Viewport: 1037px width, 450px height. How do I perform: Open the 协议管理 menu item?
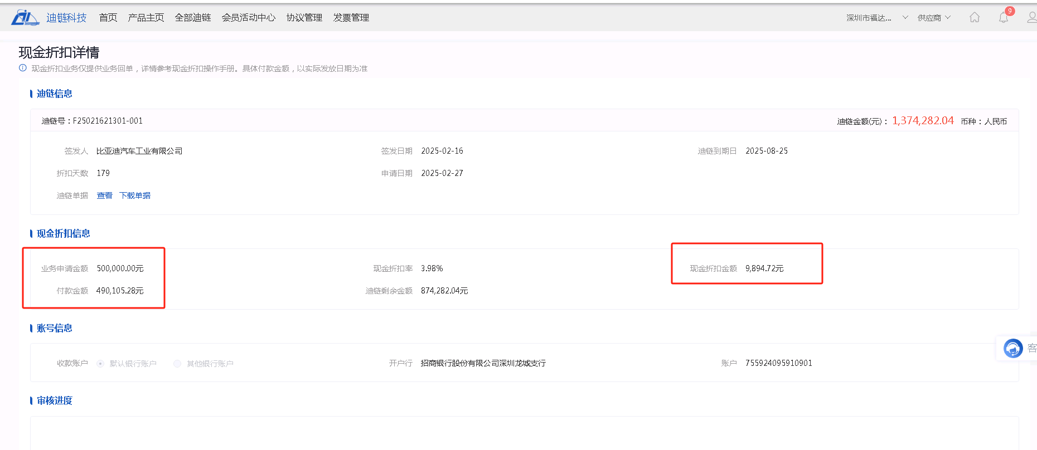click(x=304, y=18)
